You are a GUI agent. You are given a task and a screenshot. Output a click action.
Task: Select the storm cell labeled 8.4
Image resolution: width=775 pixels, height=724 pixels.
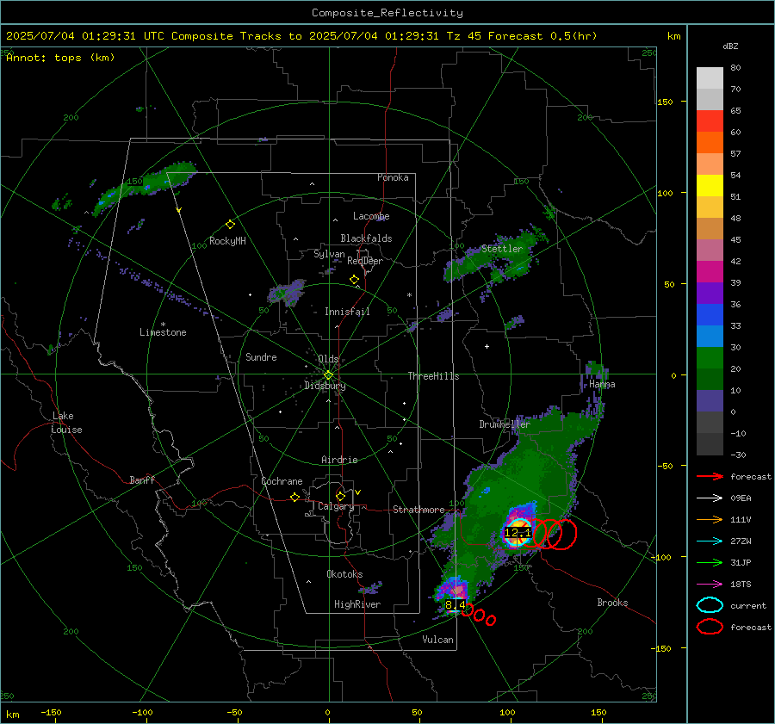click(x=455, y=605)
